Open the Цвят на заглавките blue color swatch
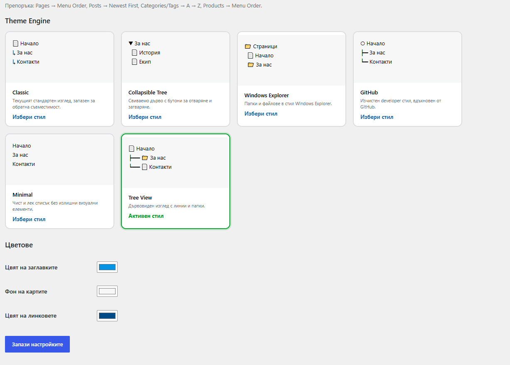The width and height of the screenshot is (510, 365). tap(107, 267)
